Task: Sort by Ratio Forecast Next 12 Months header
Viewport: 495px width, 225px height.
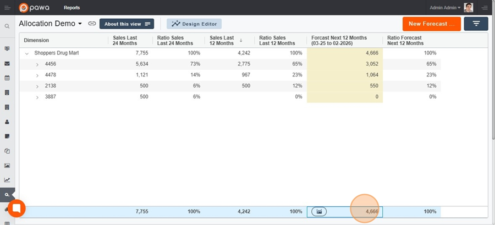Action: 405,40
